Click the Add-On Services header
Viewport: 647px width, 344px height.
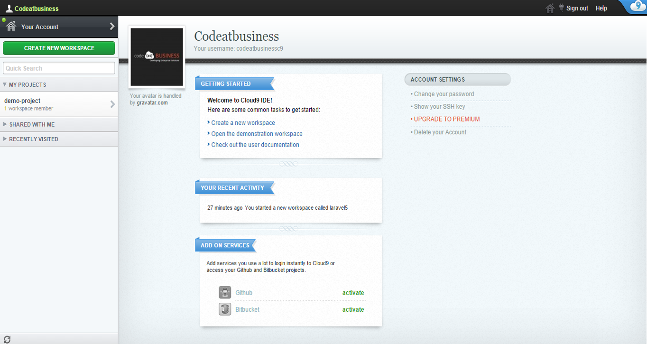tap(225, 245)
